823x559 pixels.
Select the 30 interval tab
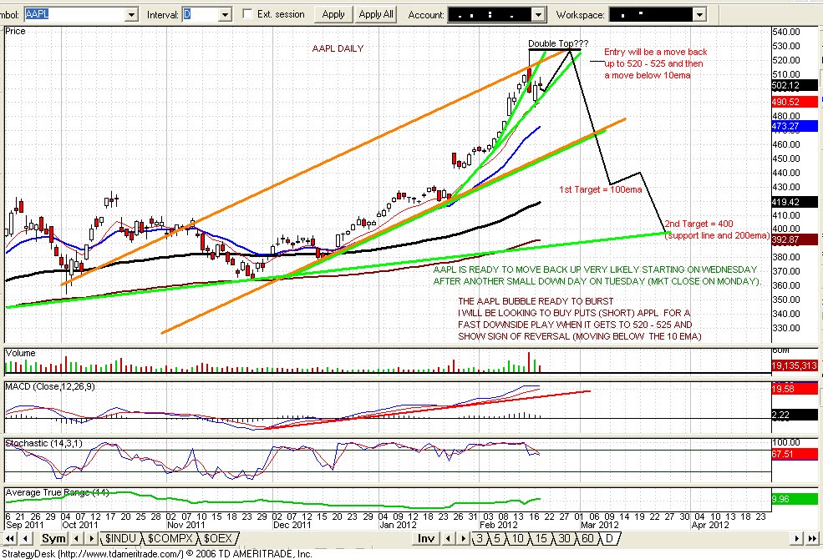[x=564, y=539]
